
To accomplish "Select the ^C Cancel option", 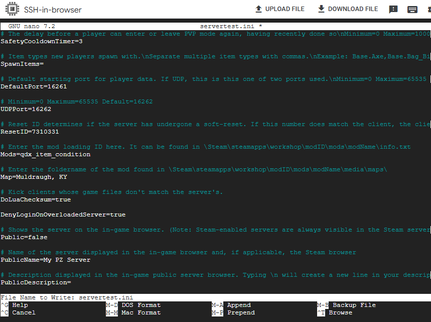I will pos(18,312).
